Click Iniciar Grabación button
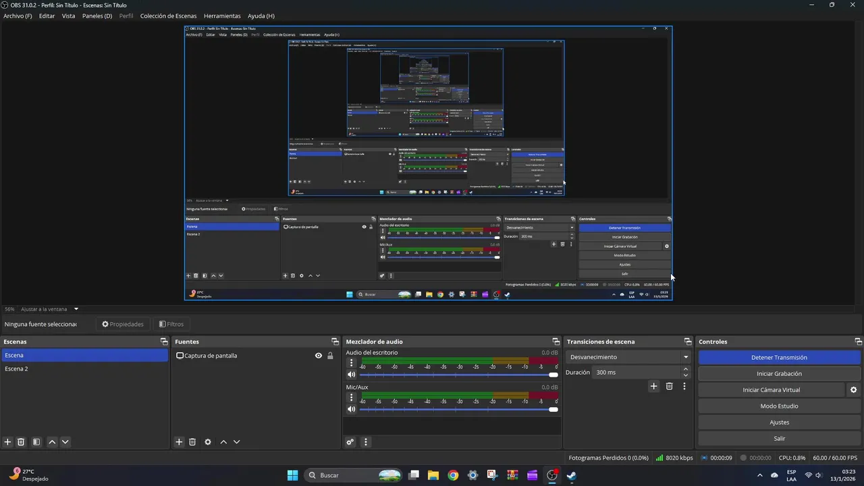Viewport: 864px width, 486px height. 780,374
